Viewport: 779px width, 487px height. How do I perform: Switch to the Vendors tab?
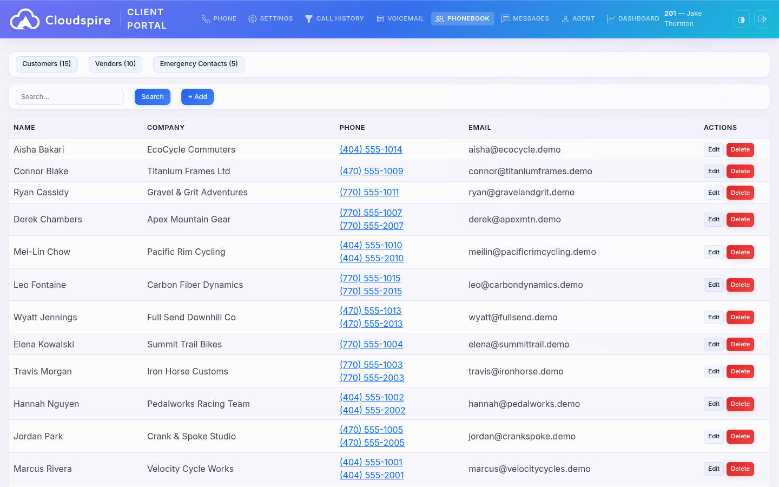pyautogui.click(x=115, y=64)
